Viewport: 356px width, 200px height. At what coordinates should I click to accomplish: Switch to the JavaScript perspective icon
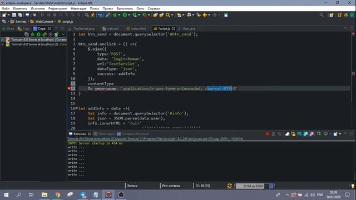346,15
